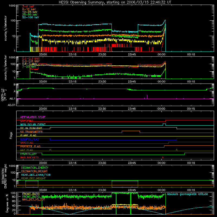Click the 23:15 tick under the top plot
The width and height of the screenshot is (217, 217).
click(x=72, y=55)
